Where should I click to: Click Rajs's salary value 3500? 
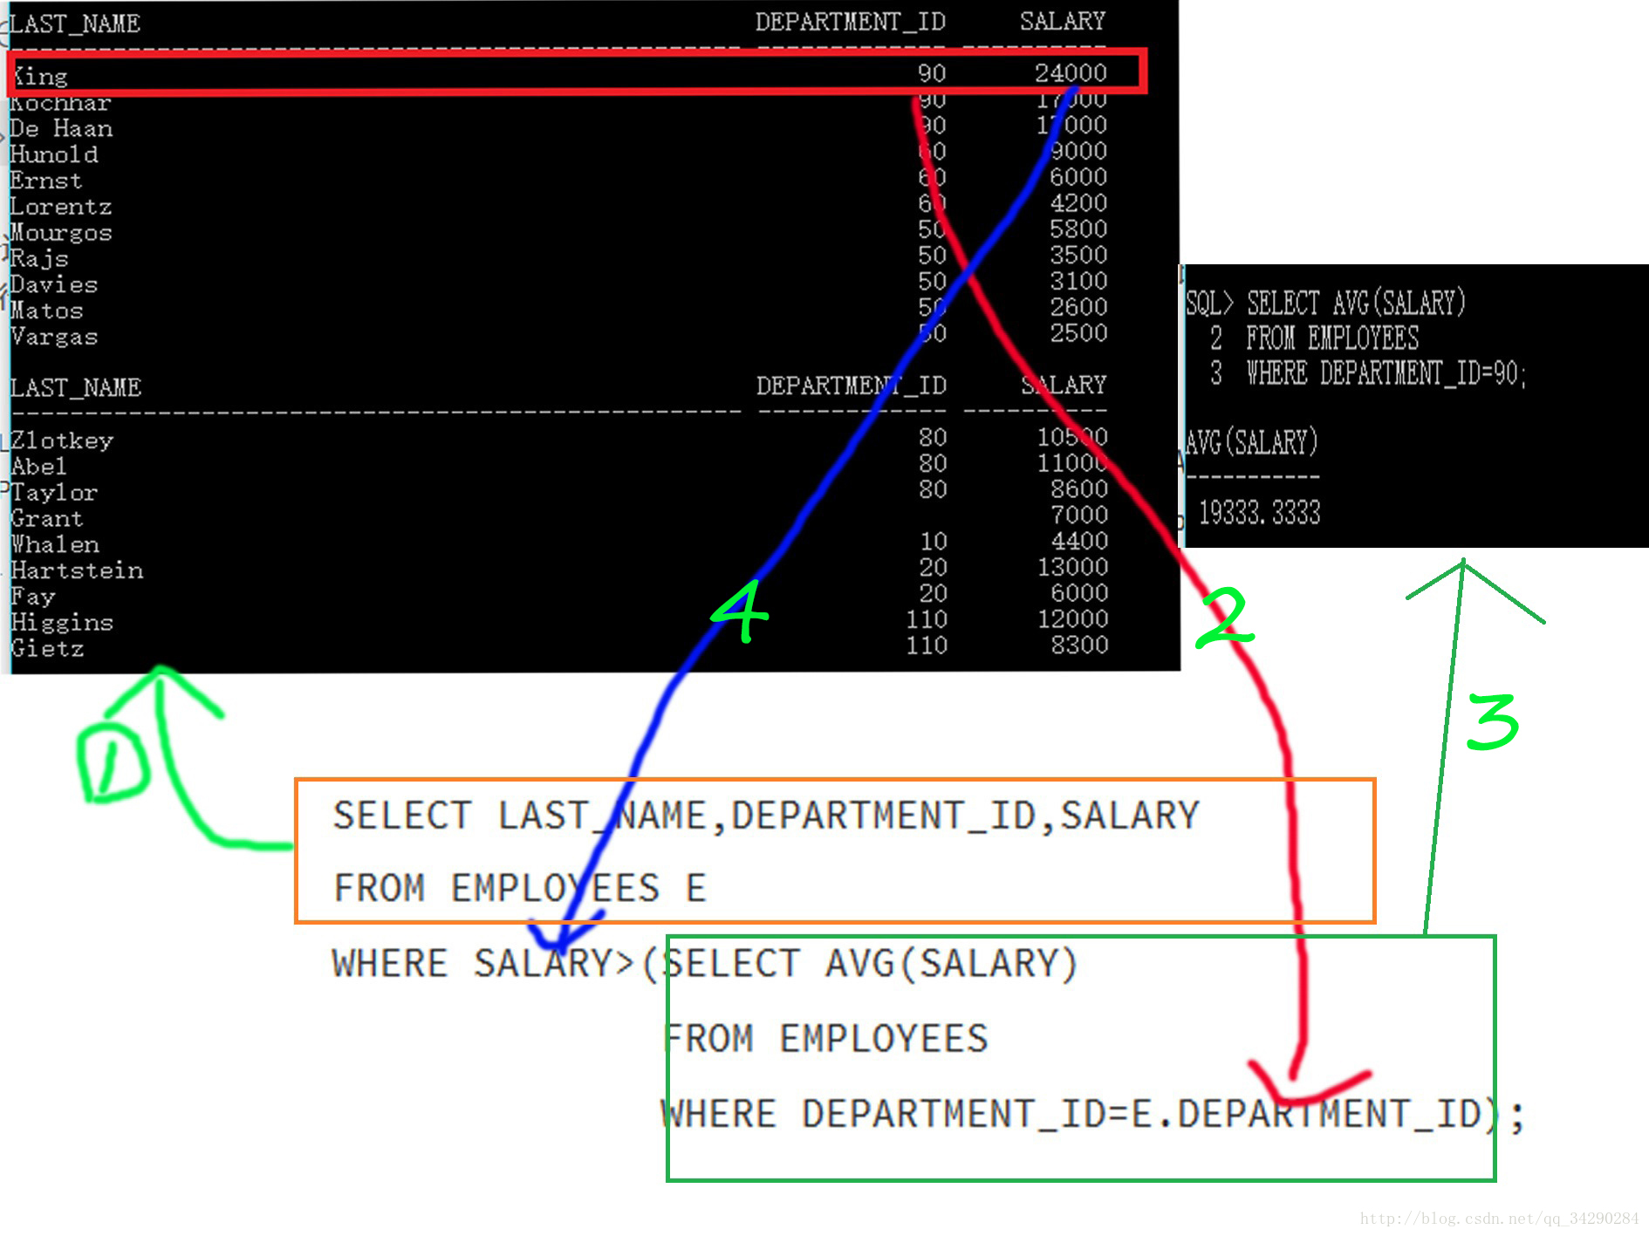[1078, 256]
